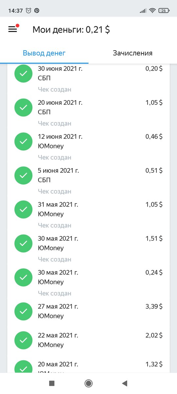Tap the Мои деньги balance header
Image resolution: width=177 pixels, height=394 pixels.
pos(71,30)
